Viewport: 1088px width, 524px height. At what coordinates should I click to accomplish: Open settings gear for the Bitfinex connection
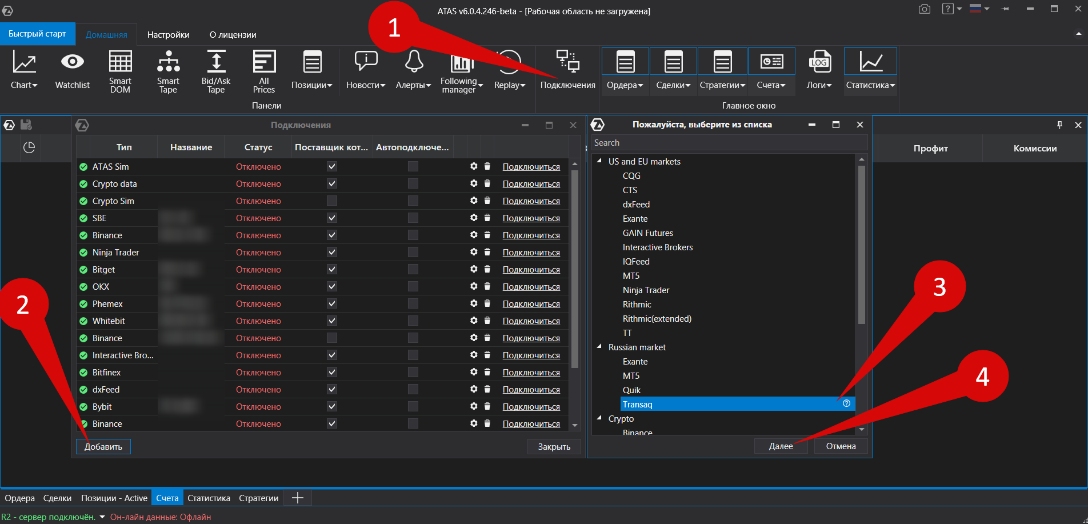[x=474, y=372]
